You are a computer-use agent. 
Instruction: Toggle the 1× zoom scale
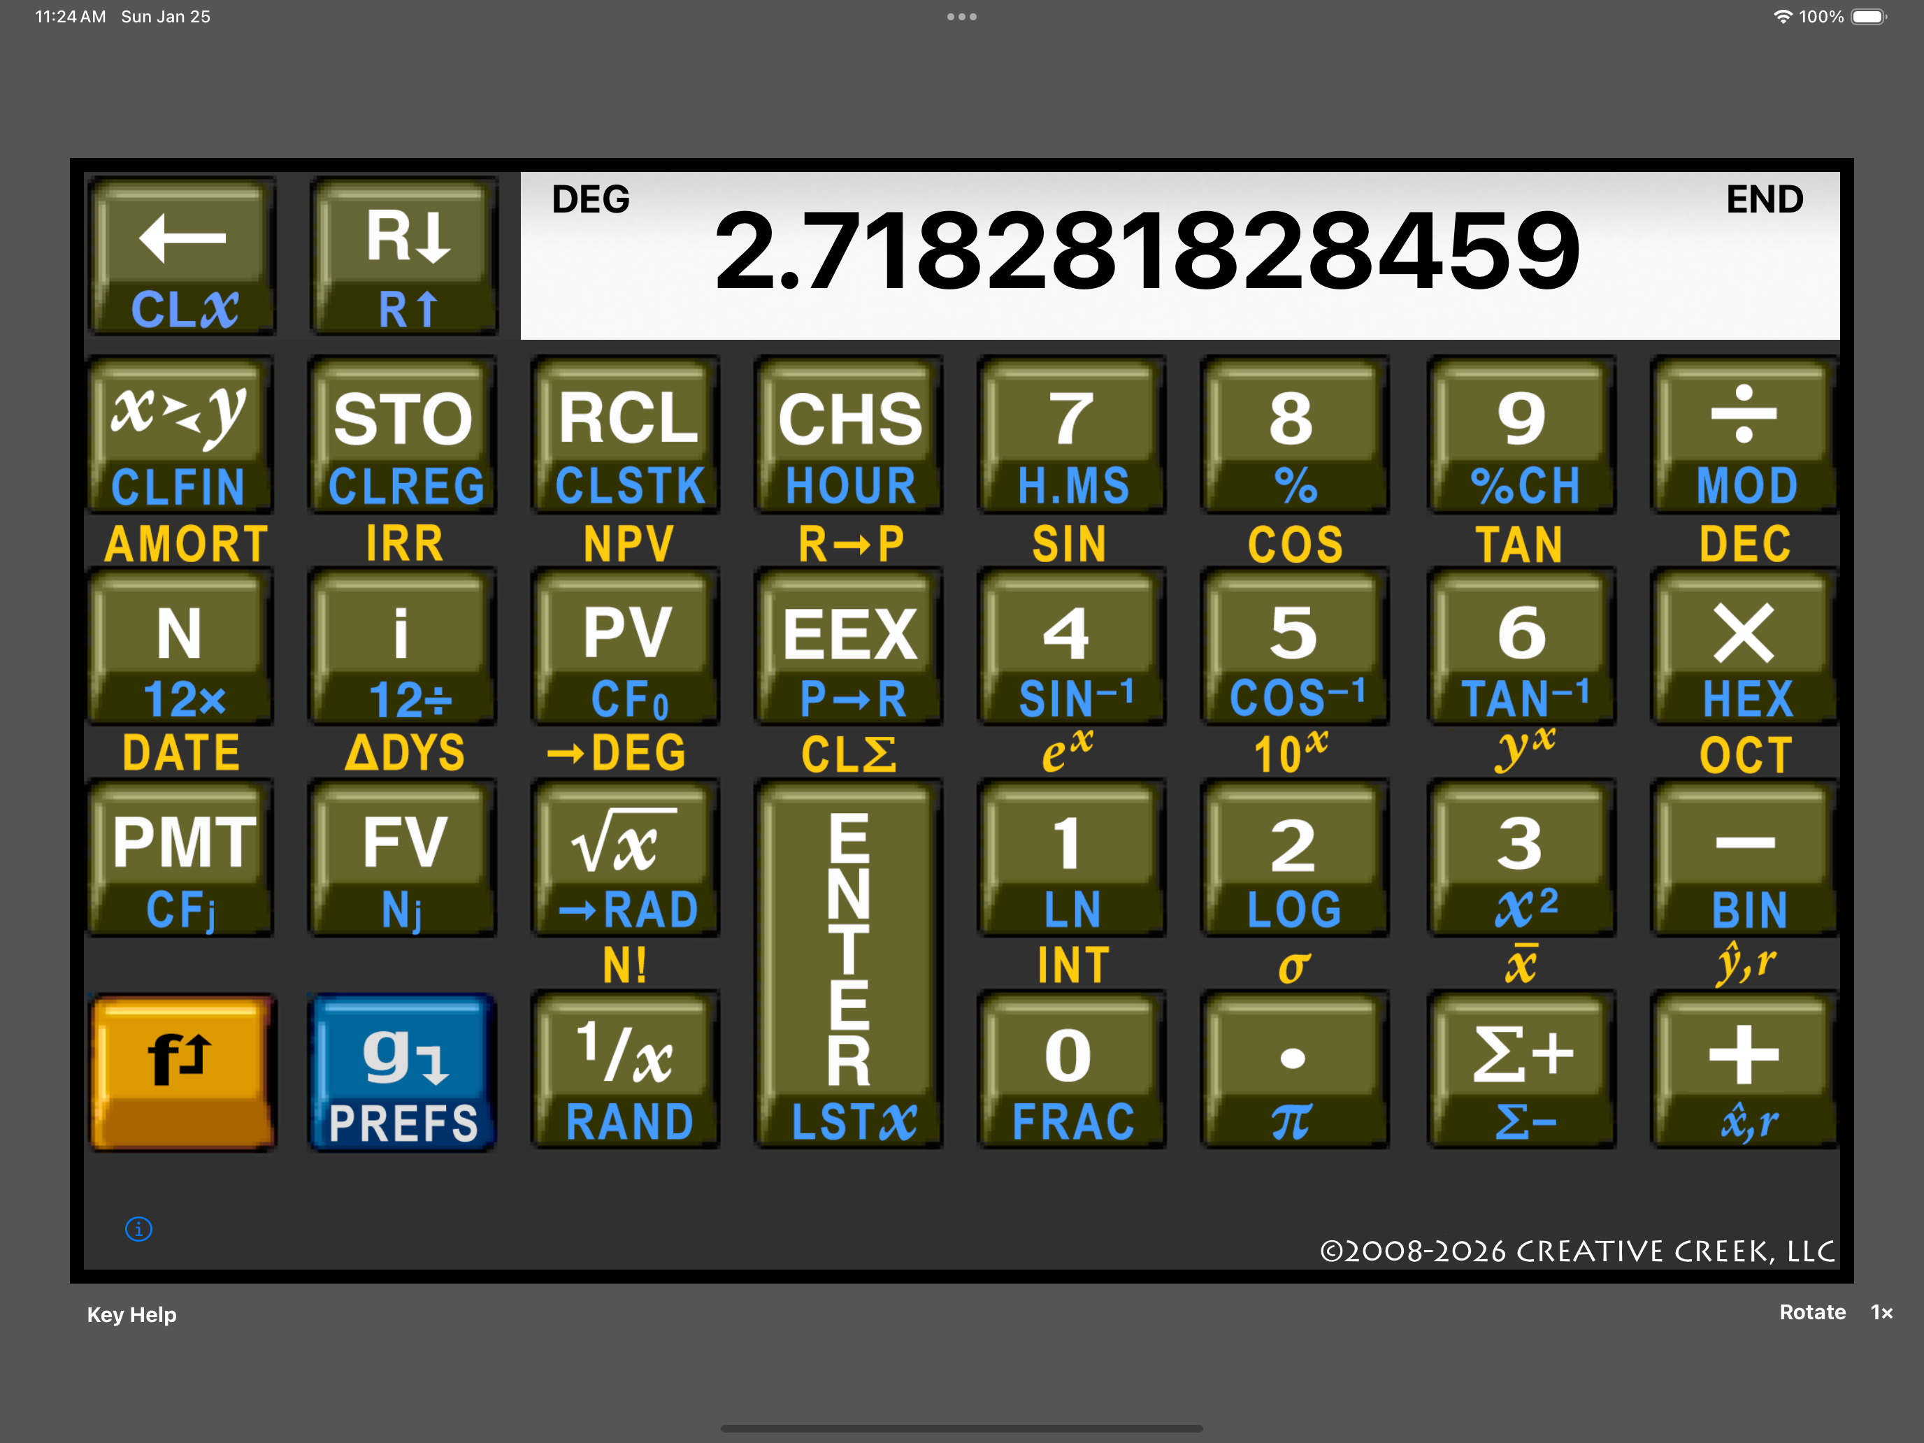[x=1881, y=1312]
